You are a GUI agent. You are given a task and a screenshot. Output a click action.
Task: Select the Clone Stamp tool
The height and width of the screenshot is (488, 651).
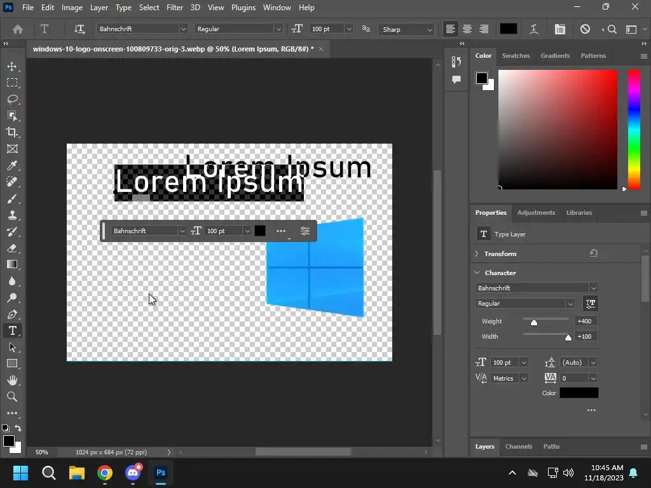pos(12,215)
